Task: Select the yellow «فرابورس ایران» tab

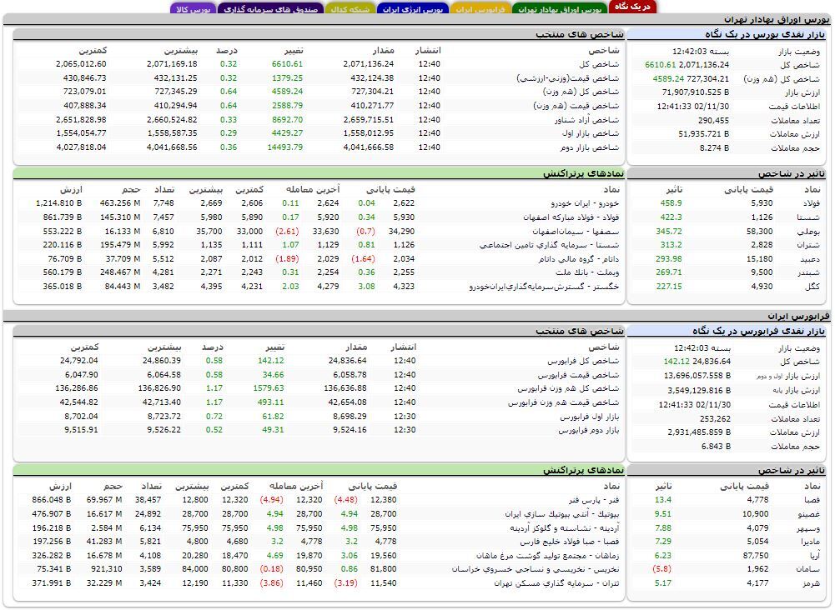Action: tap(480, 9)
